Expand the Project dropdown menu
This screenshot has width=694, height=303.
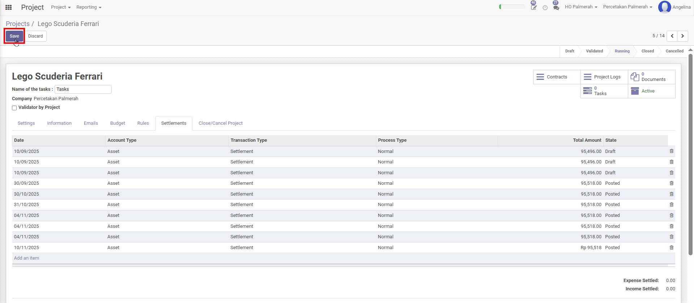point(61,7)
